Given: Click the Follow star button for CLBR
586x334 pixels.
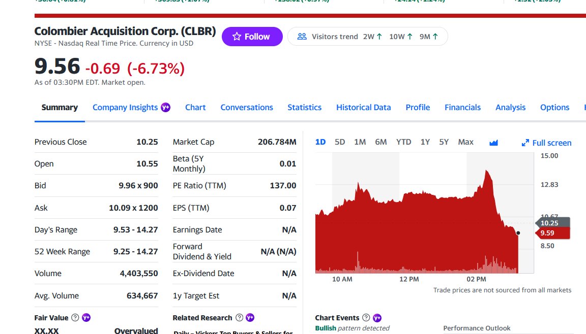Looking at the screenshot, I should click(x=252, y=37).
